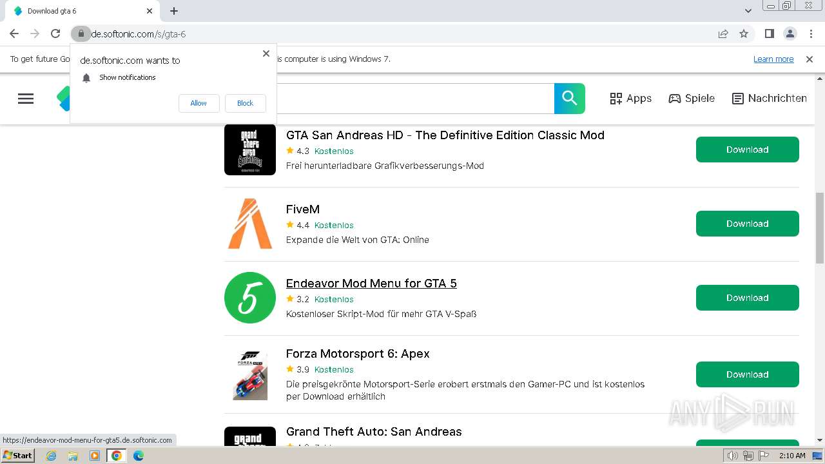Screen dimensions: 825x464
Task: Go back to the previous page
Action: 14,34
